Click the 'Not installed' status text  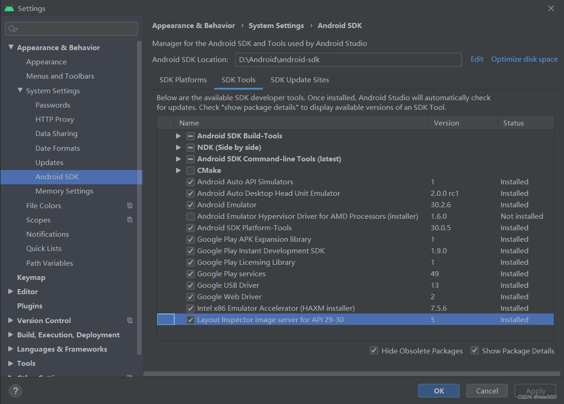[x=522, y=216]
